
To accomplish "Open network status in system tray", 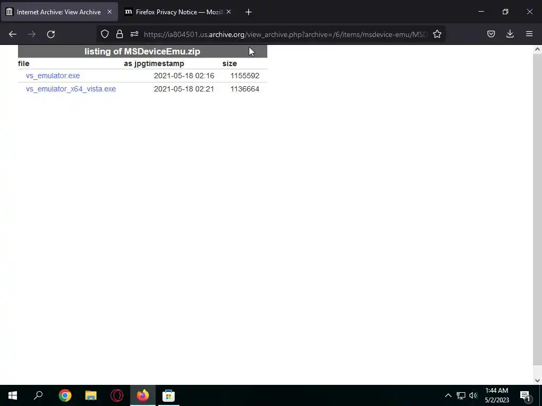I will [461, 395].
